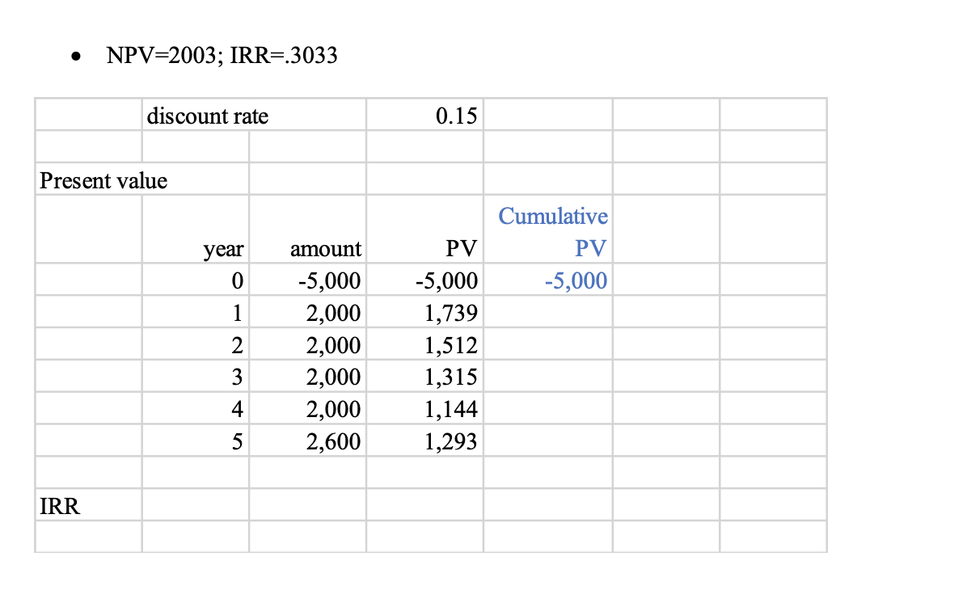This screenshot has height=603, width=954.
Task: Select the 1,293 PV cell
Action: (424, 441)
